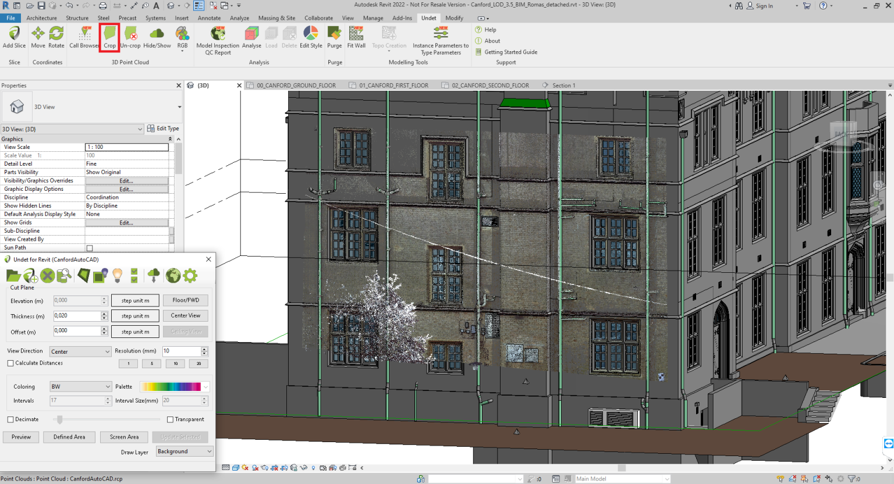This screenshot has width=894, height=484.
Task: Toggle Hide/Show point cloud
Action: 157,37
